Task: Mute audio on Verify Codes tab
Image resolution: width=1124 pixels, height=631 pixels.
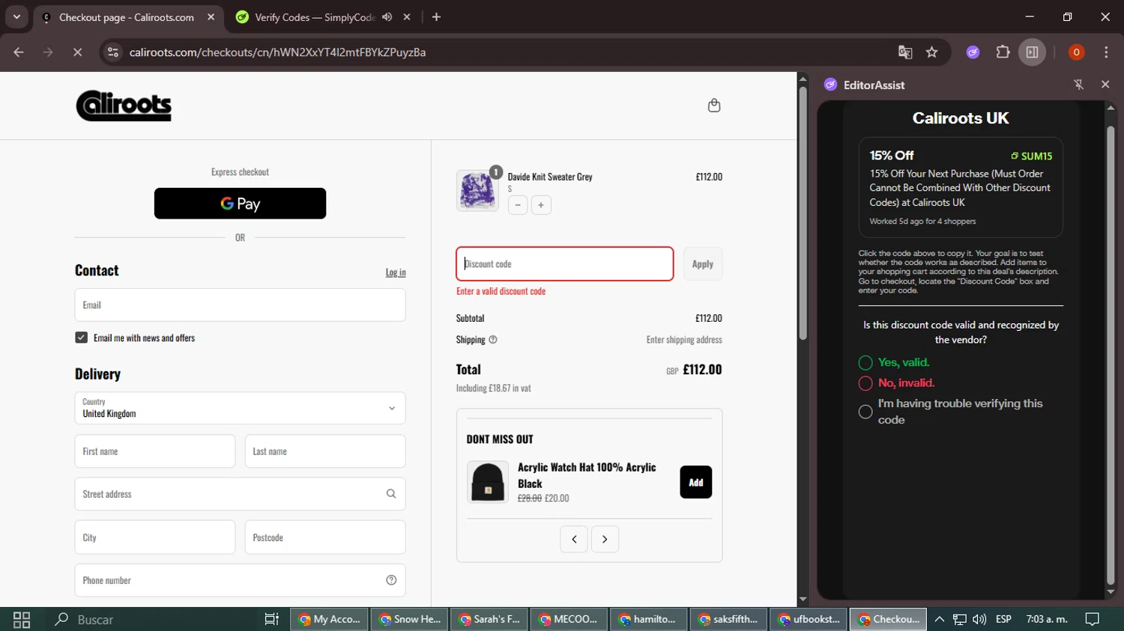Action: coord(387,17)
